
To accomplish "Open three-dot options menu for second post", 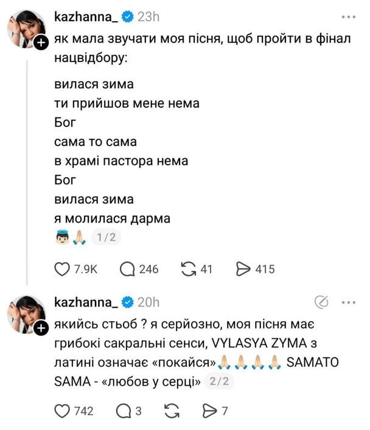I will (x=348, y=302).
